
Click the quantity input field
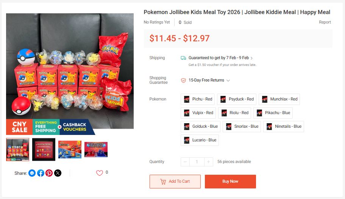point(197,162)
